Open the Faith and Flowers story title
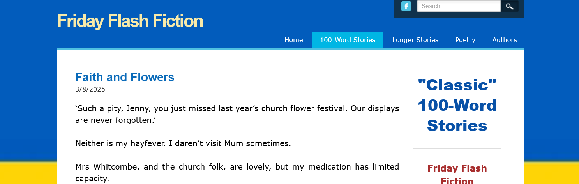 pos(125,77)
